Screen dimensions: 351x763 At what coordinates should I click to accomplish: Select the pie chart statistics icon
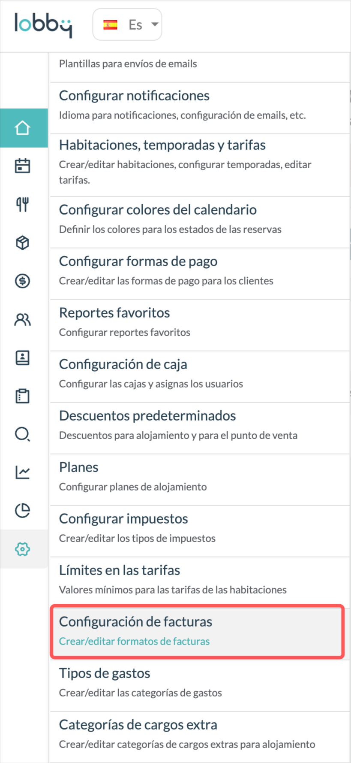point(23,510)
